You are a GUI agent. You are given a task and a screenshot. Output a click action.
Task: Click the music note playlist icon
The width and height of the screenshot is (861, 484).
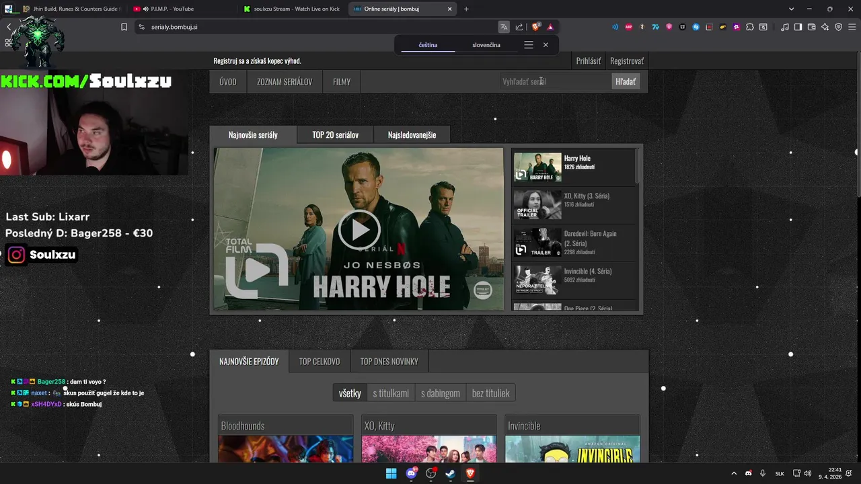pyautogui.click(x=785, y=27)
